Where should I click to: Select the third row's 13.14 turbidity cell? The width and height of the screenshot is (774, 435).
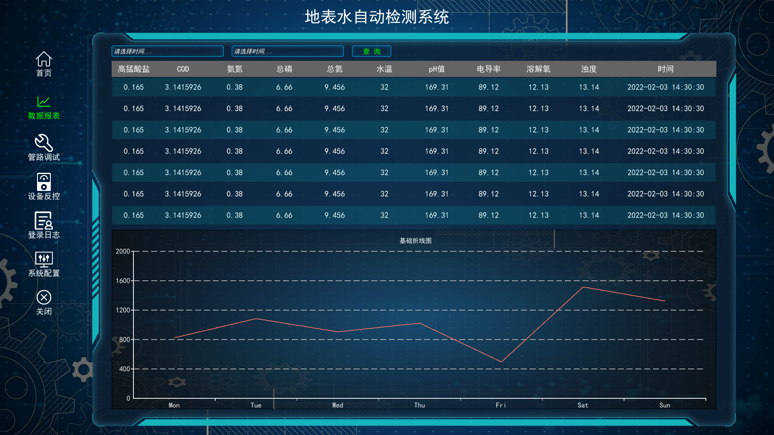click(589, 130)
